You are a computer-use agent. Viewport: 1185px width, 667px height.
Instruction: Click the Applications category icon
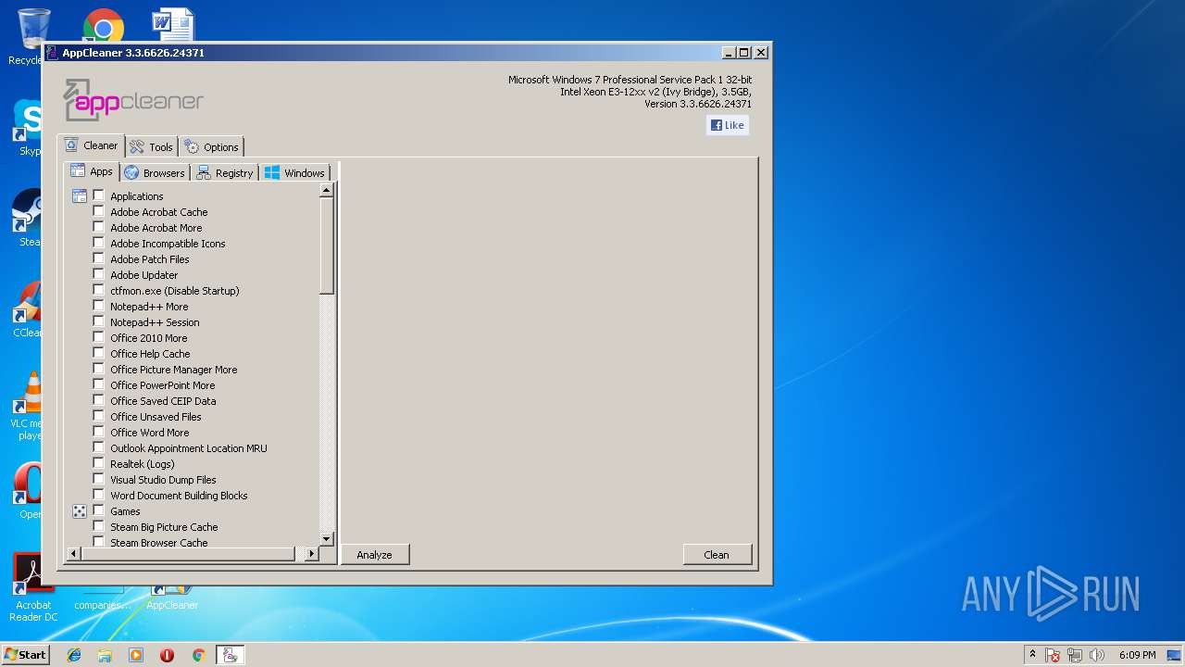[x=80, y=196]
